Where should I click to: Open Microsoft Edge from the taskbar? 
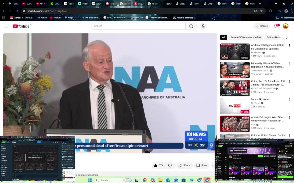[168, 180]
